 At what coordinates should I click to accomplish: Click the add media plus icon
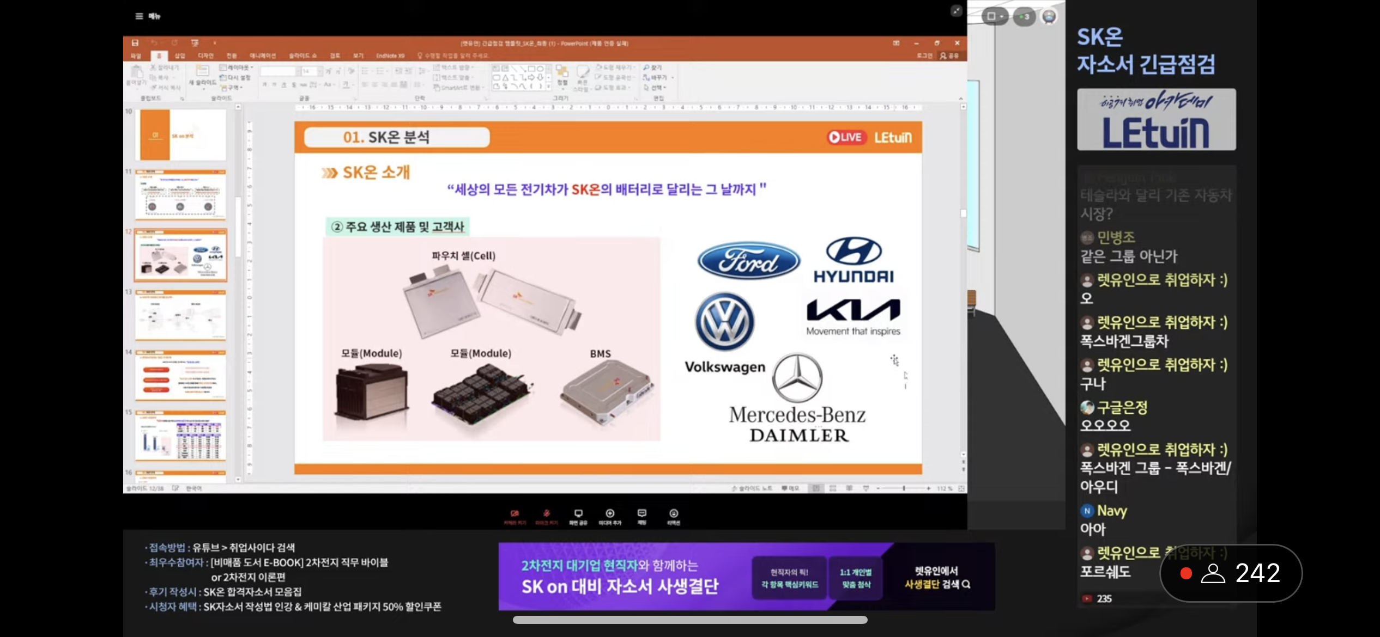(610, 513)
